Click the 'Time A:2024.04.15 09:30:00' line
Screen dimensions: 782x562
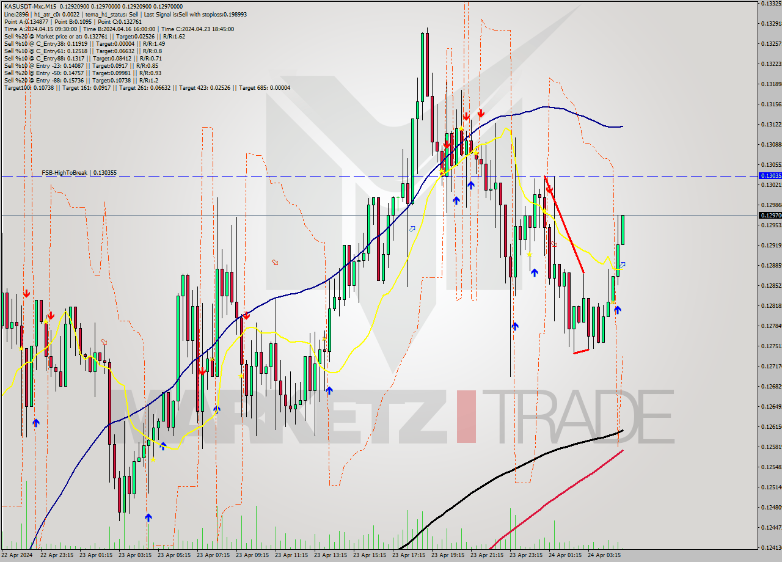coord(119,29)
